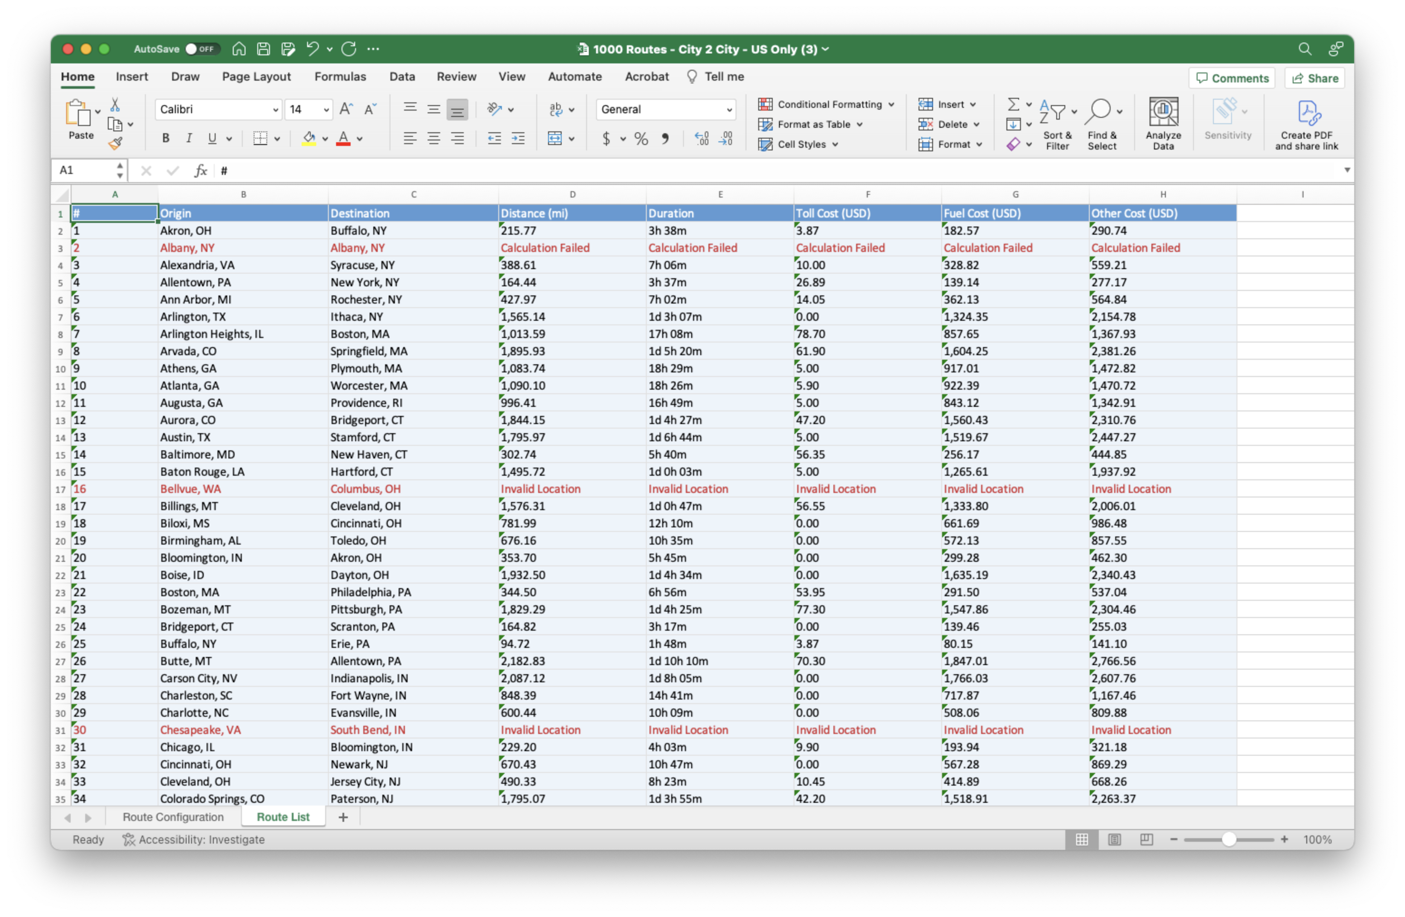
Task: Open Find & Select
Action: tap(1102, 125)
